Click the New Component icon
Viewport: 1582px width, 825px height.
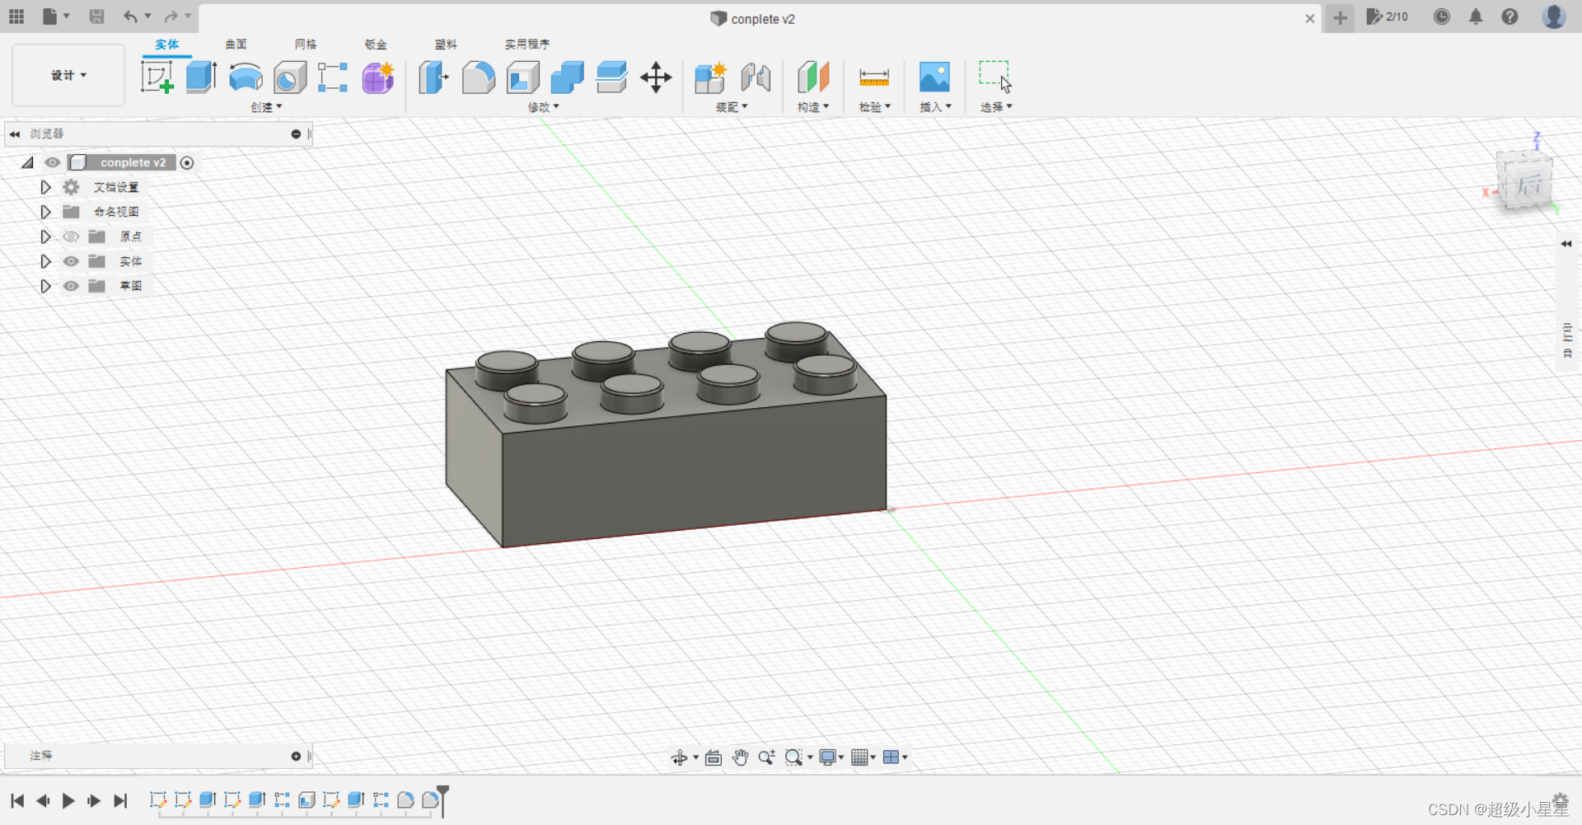tap(710, 77)
